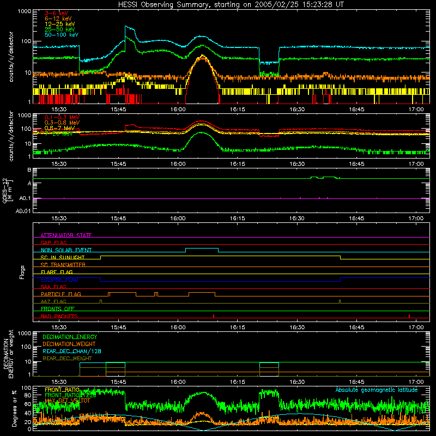The image size is (436, 436).
Task: Click the A0.1 tick label on GOES plot
Action: point(25,198)
